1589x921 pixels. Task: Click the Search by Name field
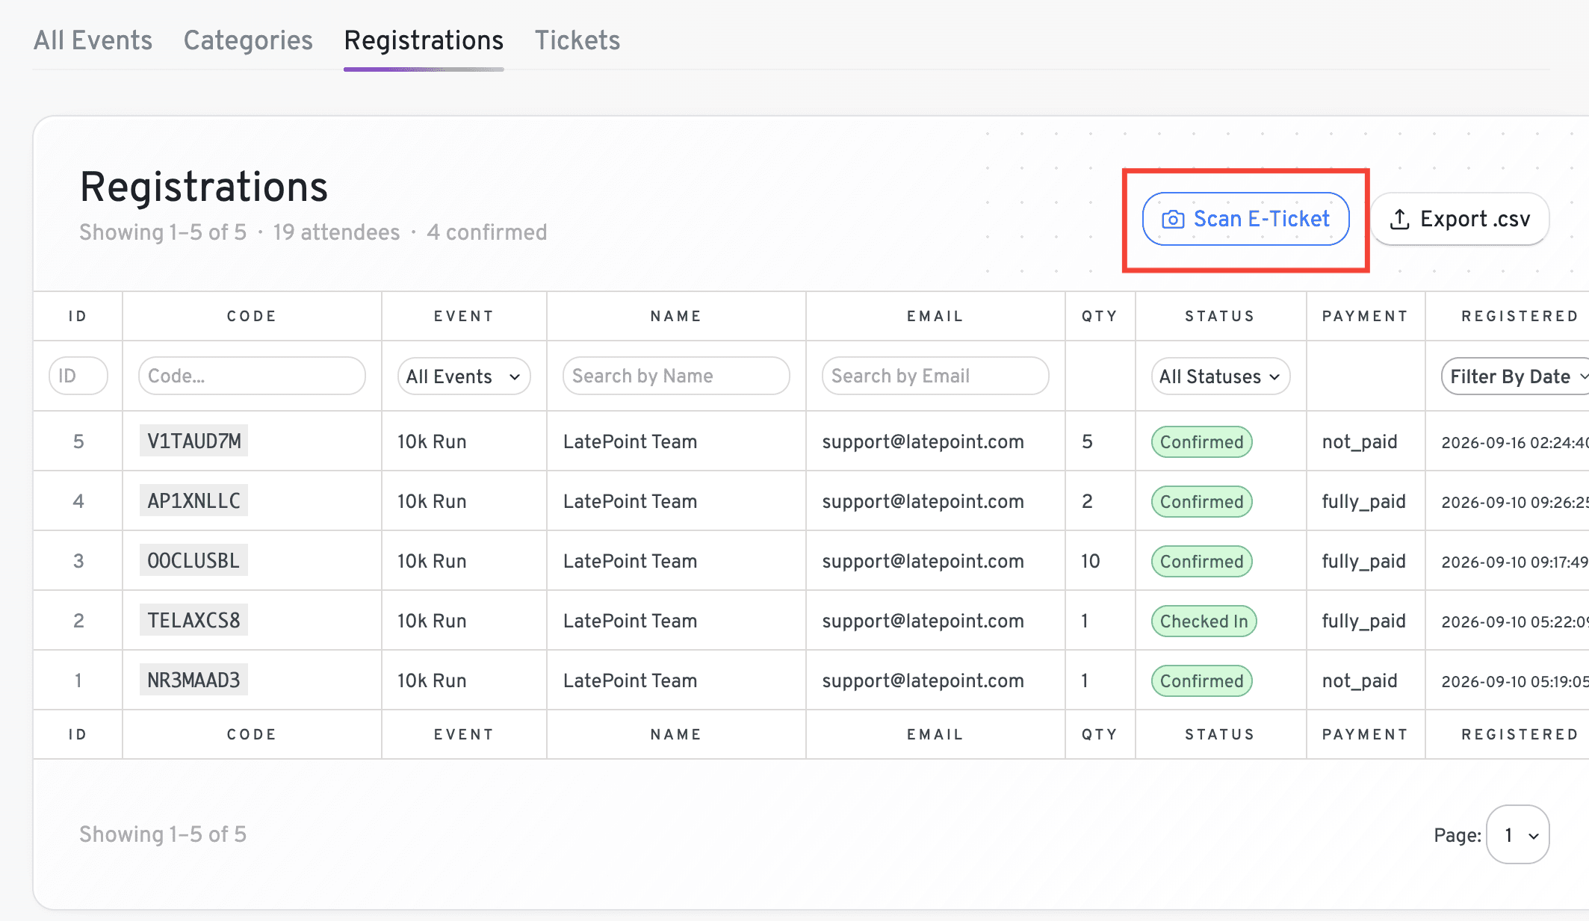point(676,376)
